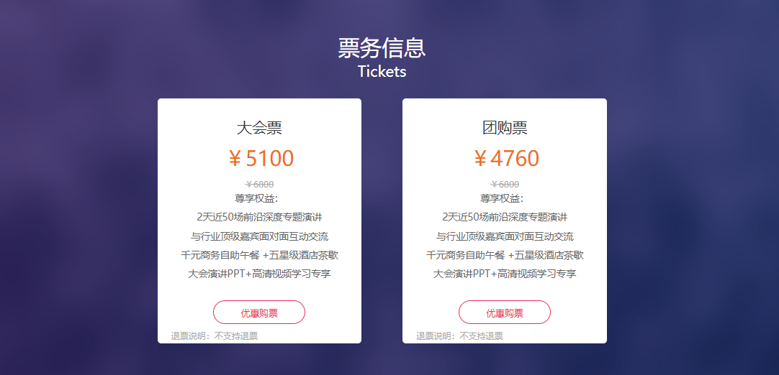The image size is (779, 375).
Task: Click 优惠购票 button in 大会票 card
Action: (x=259, y=312)
